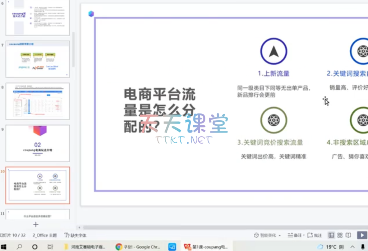The height and width of the screenshot is (251, 368).
Task: Open the 智能美化 dropdown arrow
Action: point(280,236)
